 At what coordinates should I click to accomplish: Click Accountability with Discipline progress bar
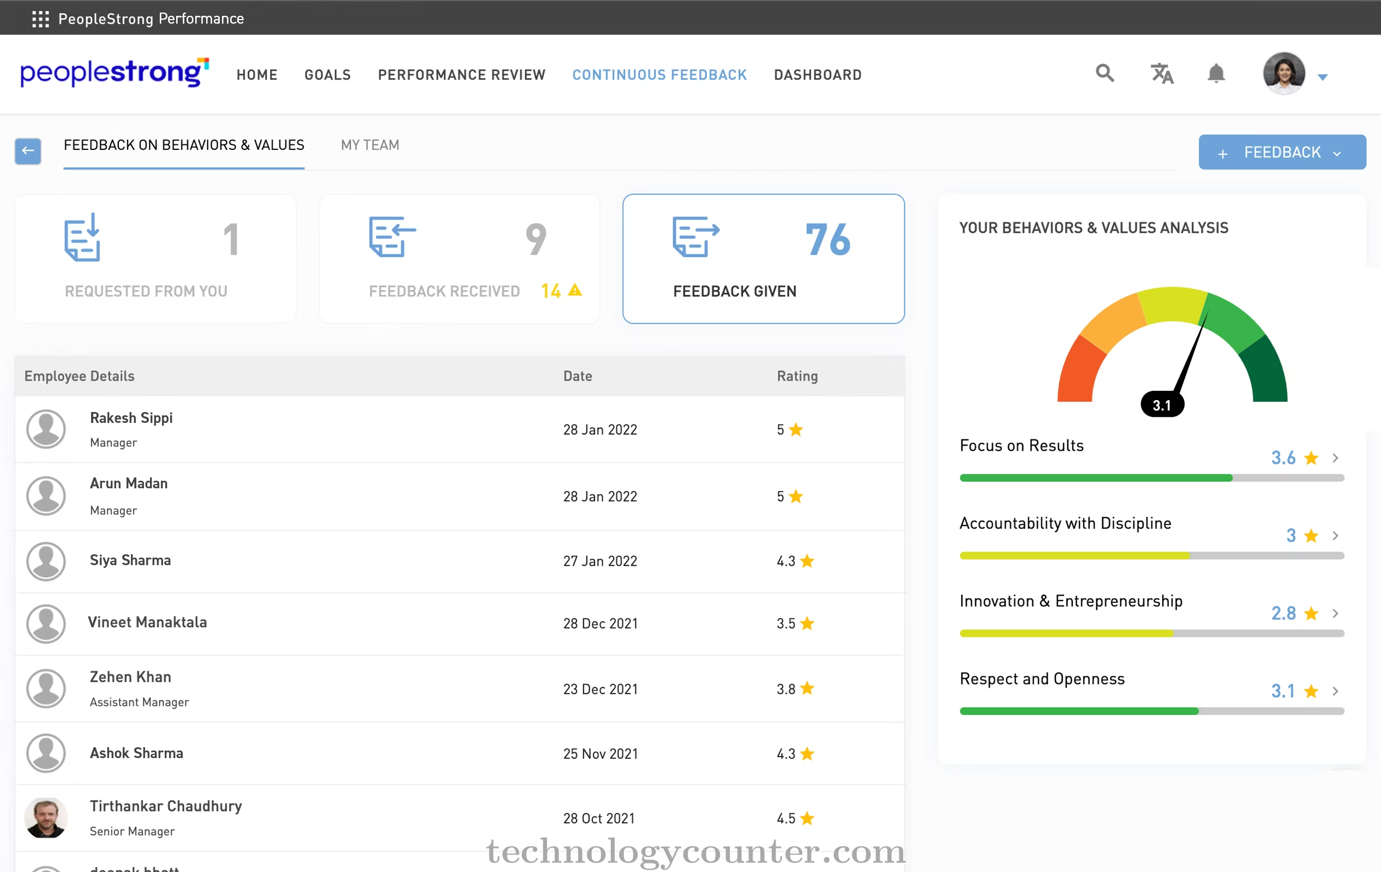1151,556
